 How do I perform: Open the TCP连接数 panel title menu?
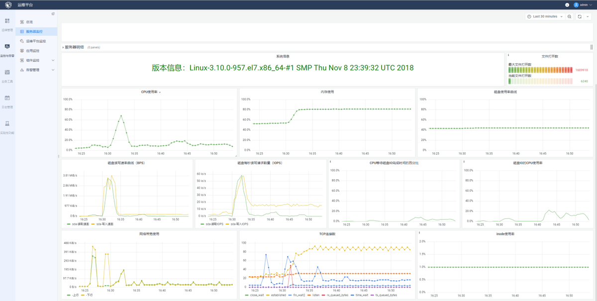pyautogui.click(x=327, y=233)
